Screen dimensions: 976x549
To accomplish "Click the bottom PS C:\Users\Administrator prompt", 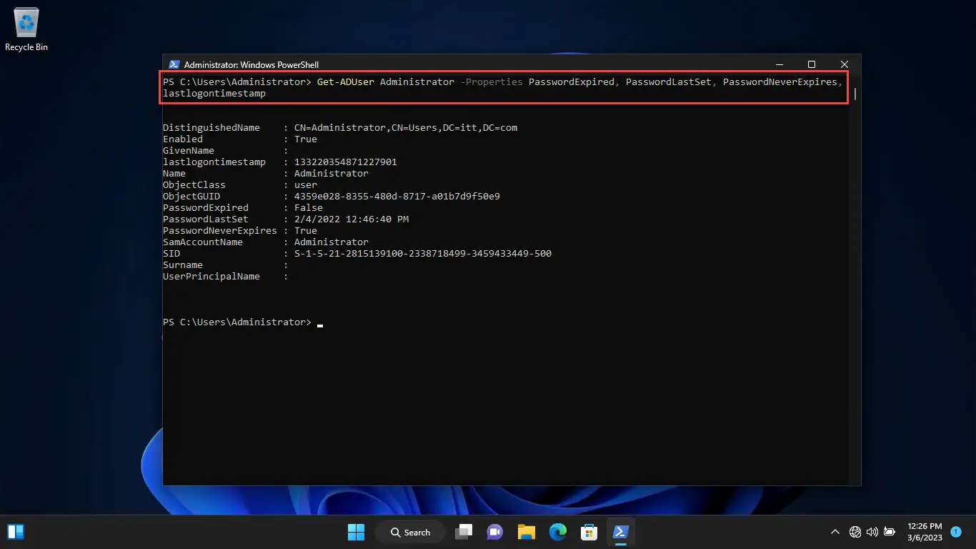I will pos(237,322).
